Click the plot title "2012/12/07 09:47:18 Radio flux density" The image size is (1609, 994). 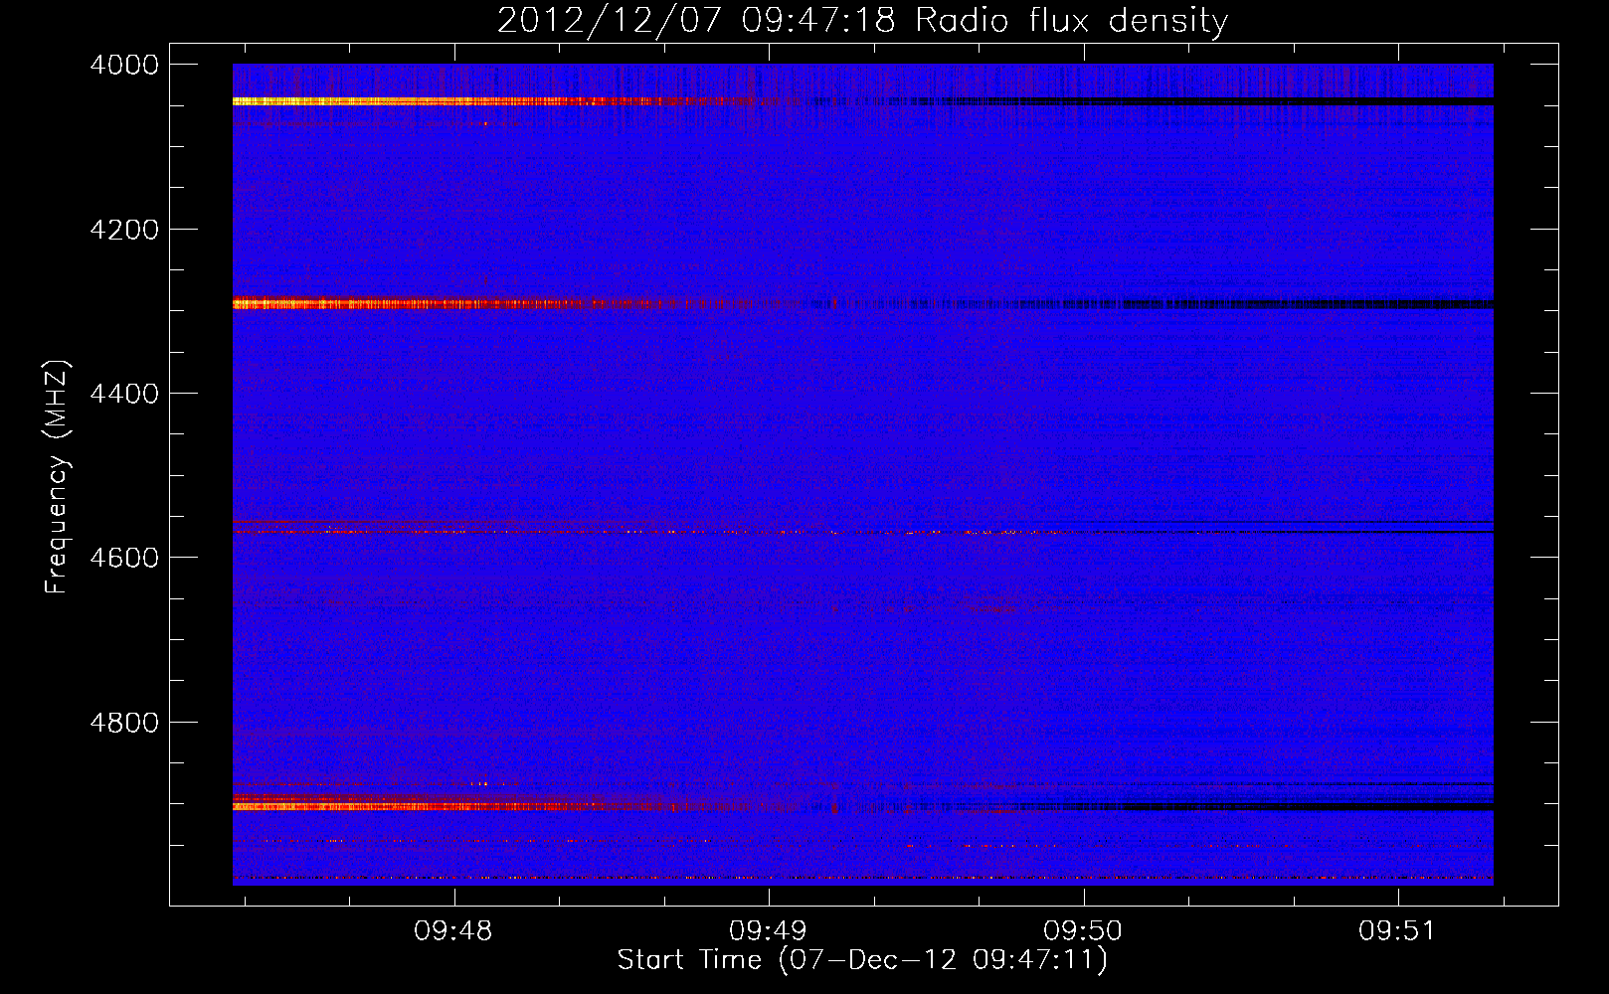862,20
